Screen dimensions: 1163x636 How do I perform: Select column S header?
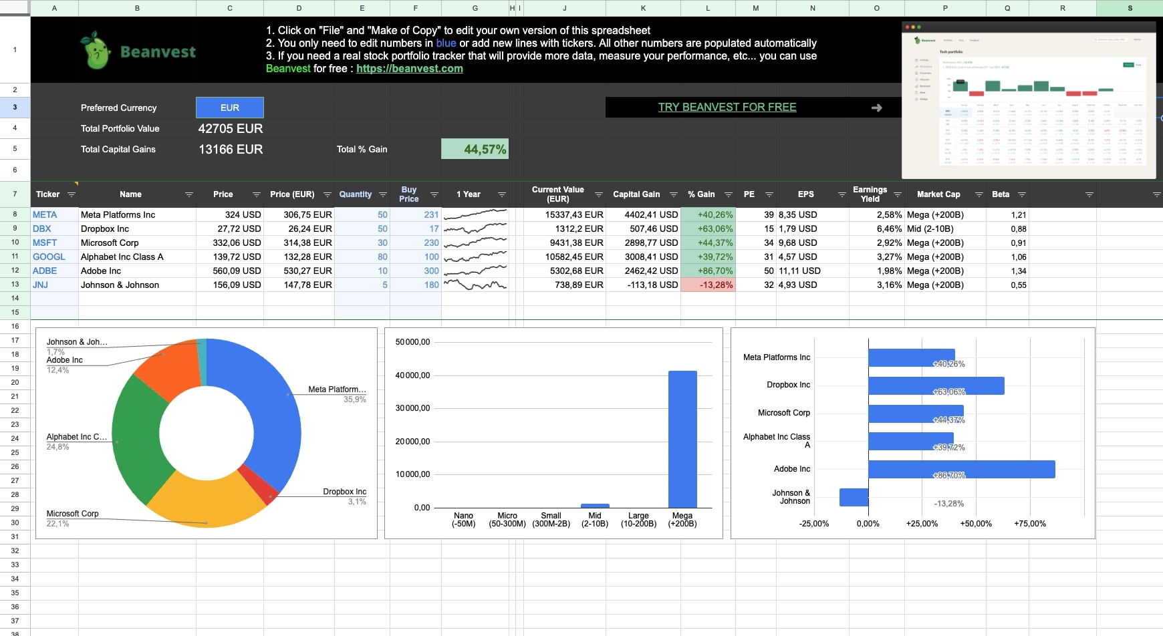pyautogui.click(x=1130, y=8)
